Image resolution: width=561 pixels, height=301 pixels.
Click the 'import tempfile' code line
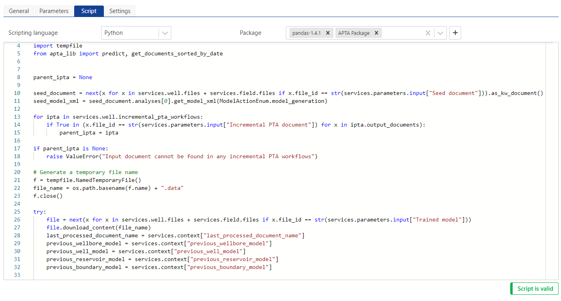(58, 46)
